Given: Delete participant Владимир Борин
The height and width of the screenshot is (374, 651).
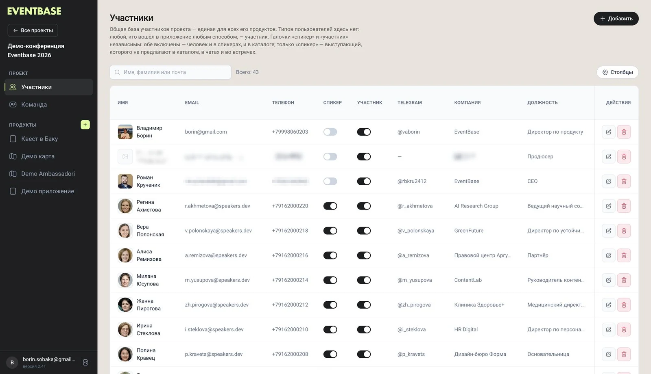Looking at the screenshot, I should point(624,132).
